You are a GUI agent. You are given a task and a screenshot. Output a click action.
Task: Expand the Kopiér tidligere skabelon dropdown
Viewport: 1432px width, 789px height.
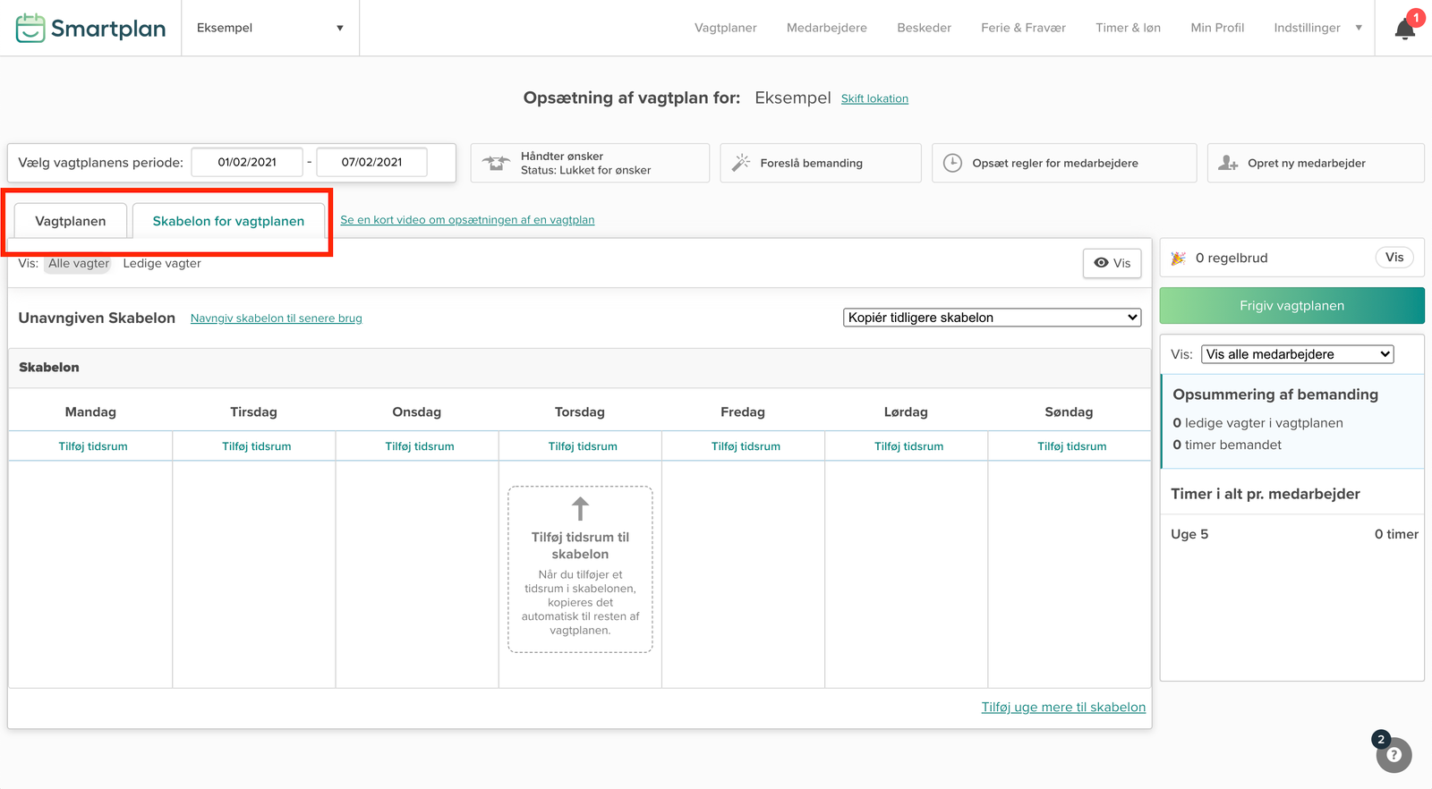tap(992, 318)
